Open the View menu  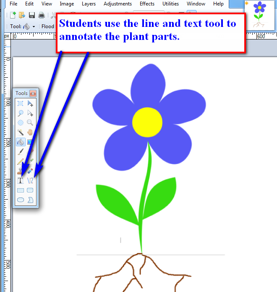[47, 4]
